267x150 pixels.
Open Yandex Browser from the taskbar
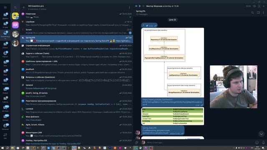tap(28, 148)
